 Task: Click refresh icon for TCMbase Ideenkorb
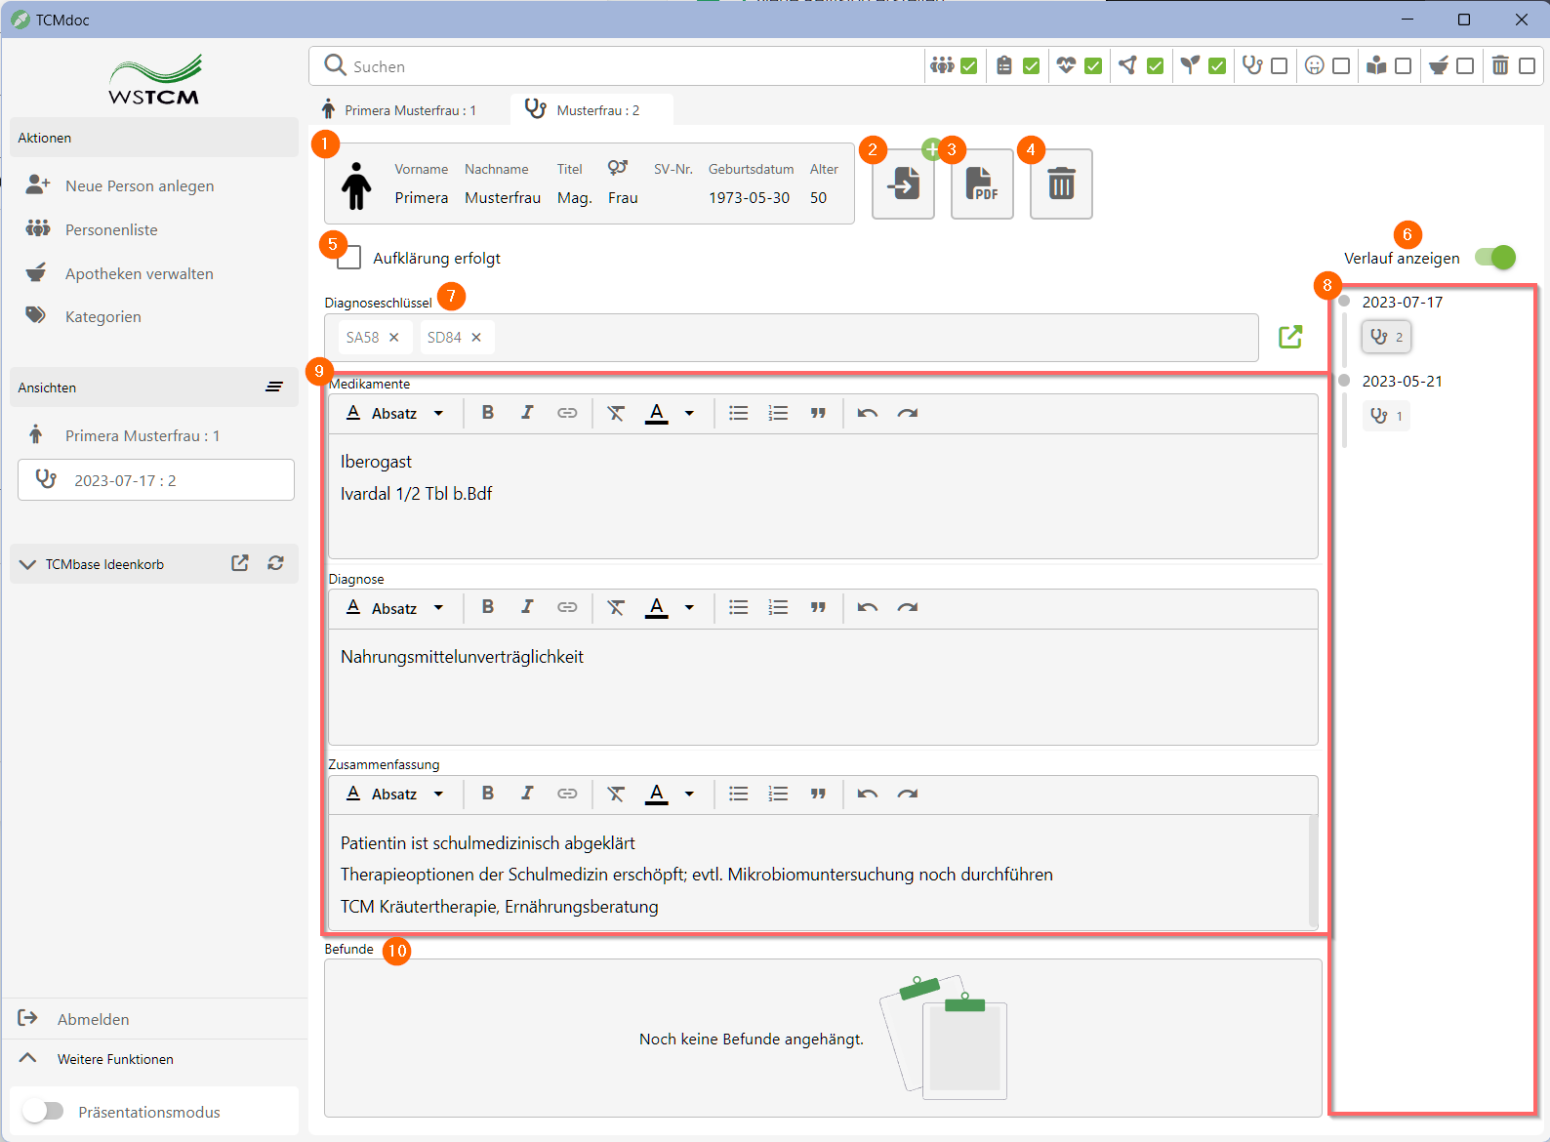276,563
